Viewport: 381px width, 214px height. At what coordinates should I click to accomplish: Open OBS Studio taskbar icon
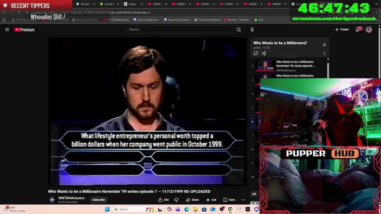(x=221, y=209)
